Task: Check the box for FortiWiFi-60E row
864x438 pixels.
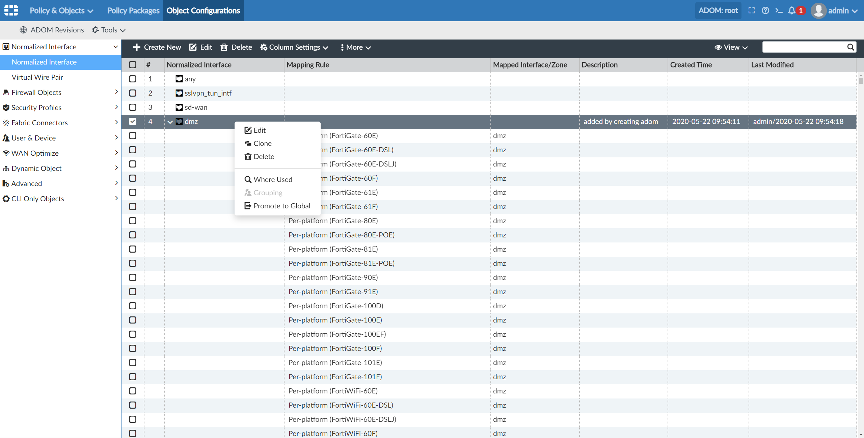Action: [133, 391]
